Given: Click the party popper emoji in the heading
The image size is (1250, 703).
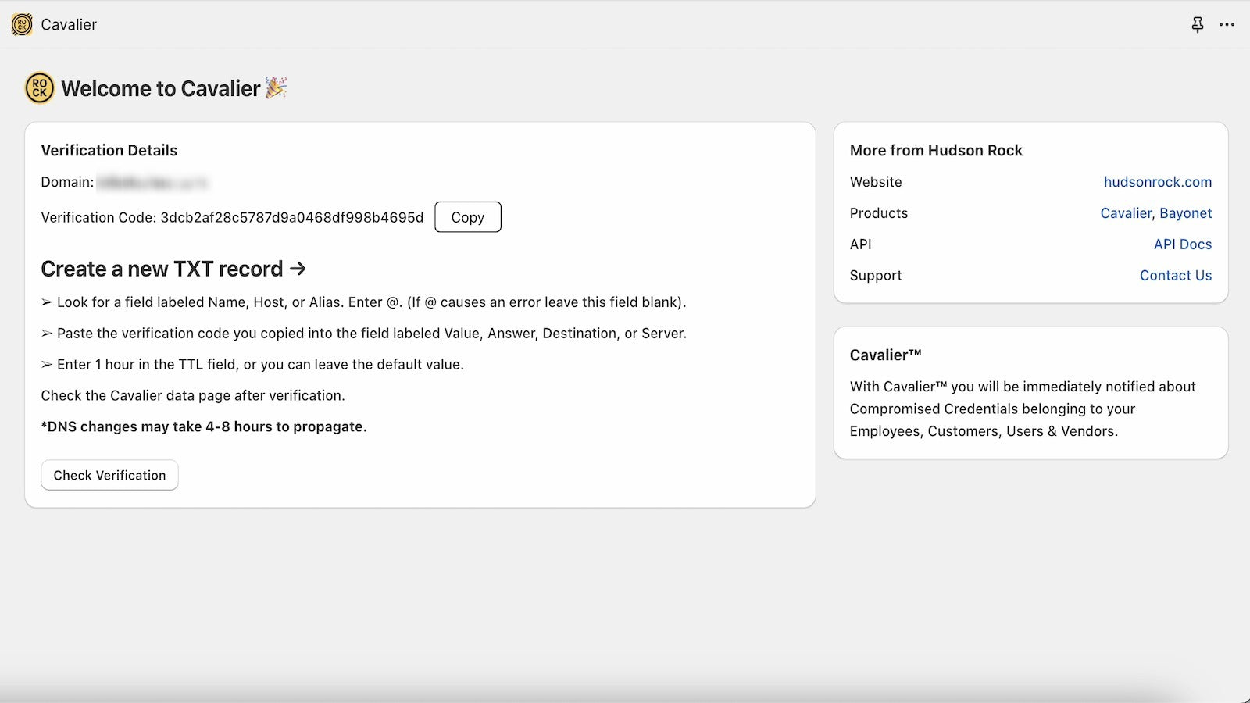Looking at the screenshot, I should point(276,87).
